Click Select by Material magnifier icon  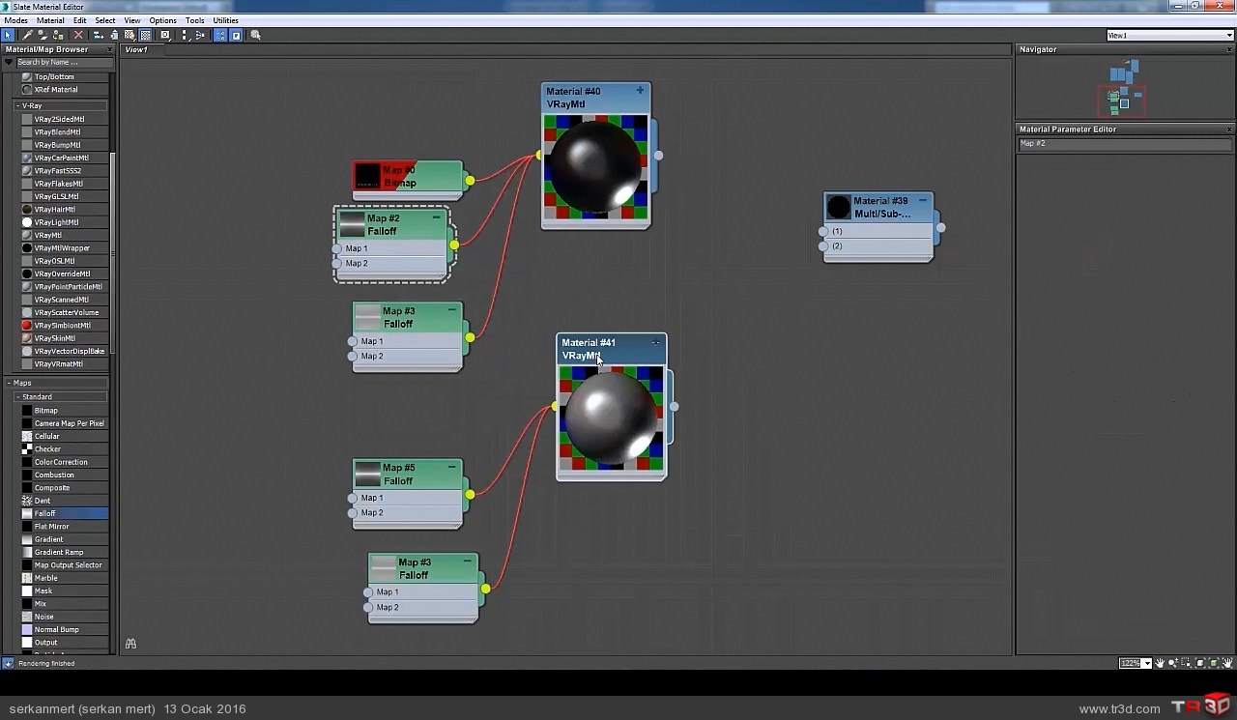(255, 35)
